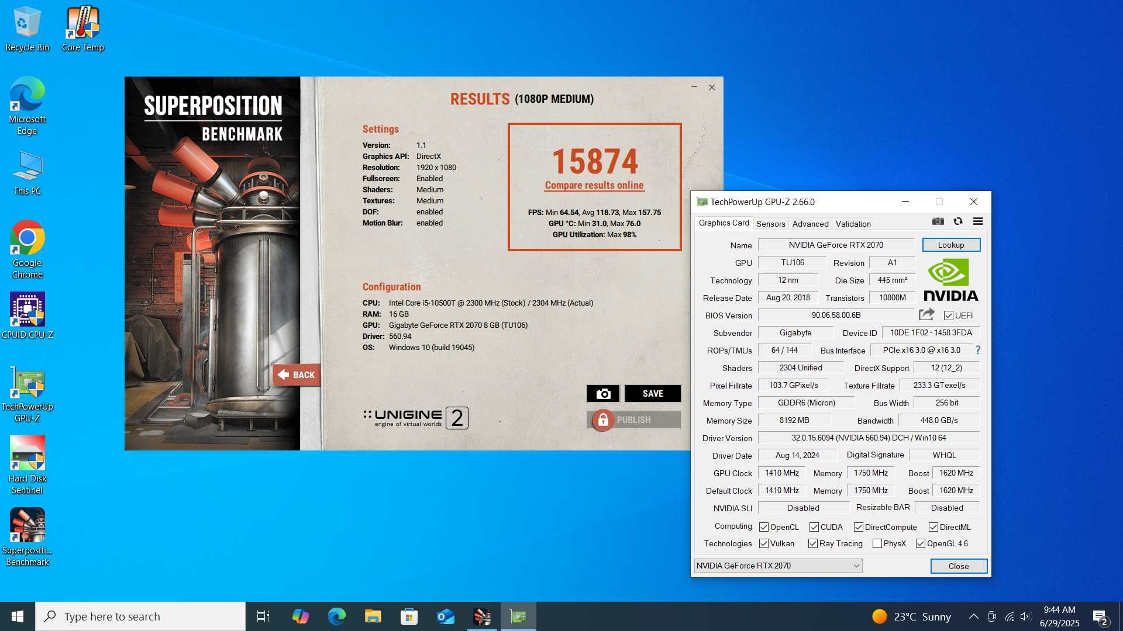Click the BIOS Version field 90.06.58.00.6B

click(836, 315)
